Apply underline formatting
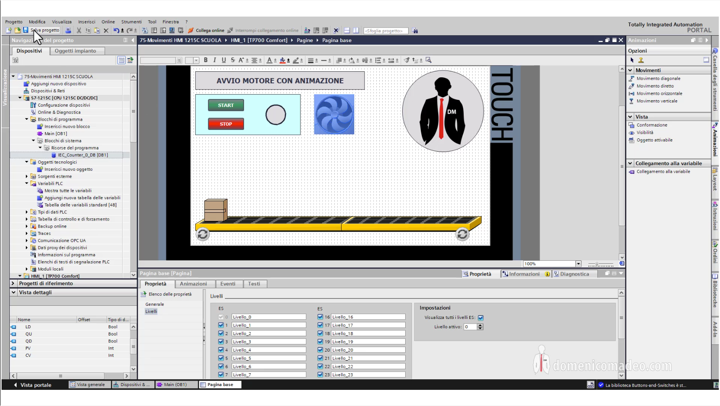The width and height of the screenshot is (720, 406). point(224,60)
